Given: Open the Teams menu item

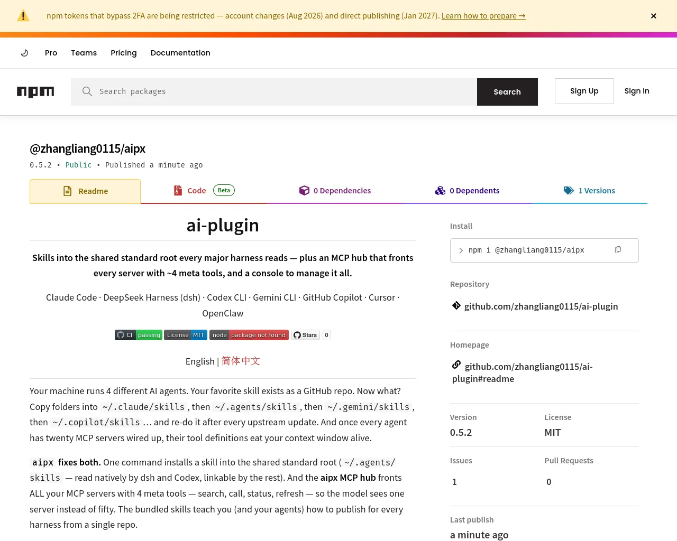Looking at the screenshot, I should (x=84, y=53).
